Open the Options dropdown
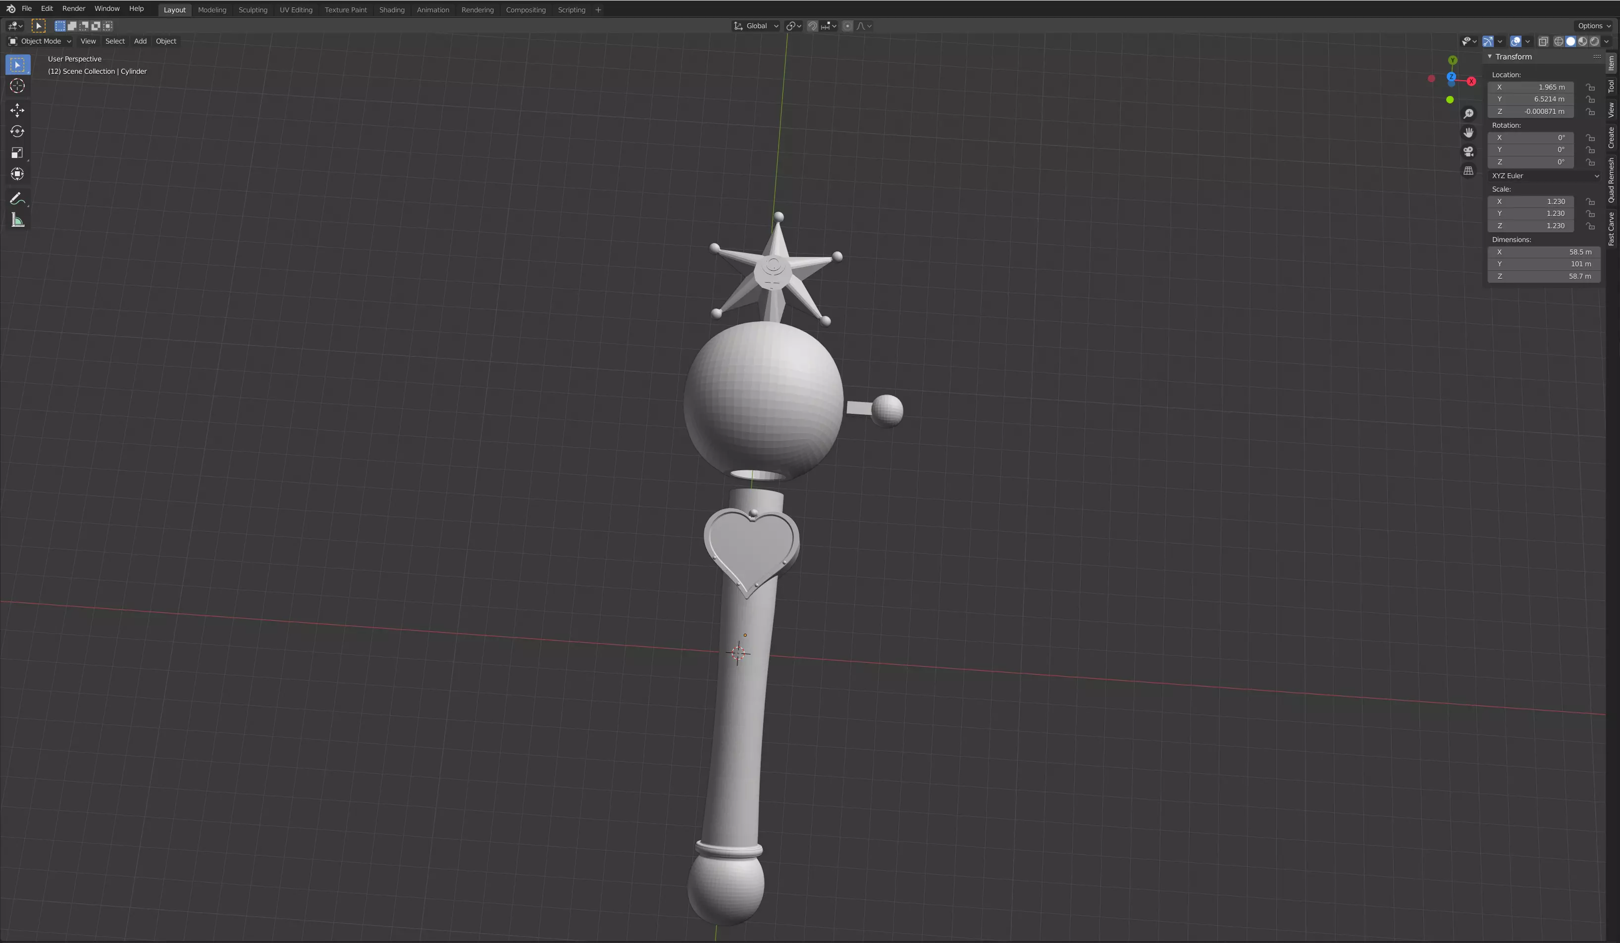1620x943 pixels. coord(1594,26)
